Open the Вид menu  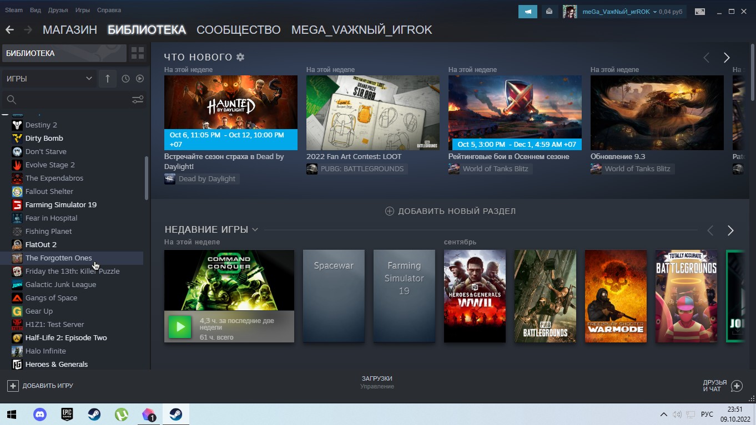coord(36,10)
